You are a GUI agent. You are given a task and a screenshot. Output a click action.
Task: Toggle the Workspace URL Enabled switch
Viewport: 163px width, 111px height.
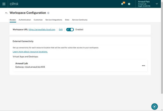coord(70,30)
